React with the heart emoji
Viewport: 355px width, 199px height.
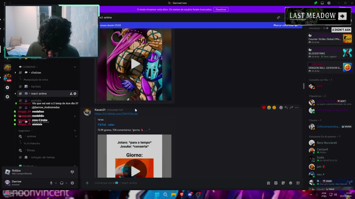264,108
